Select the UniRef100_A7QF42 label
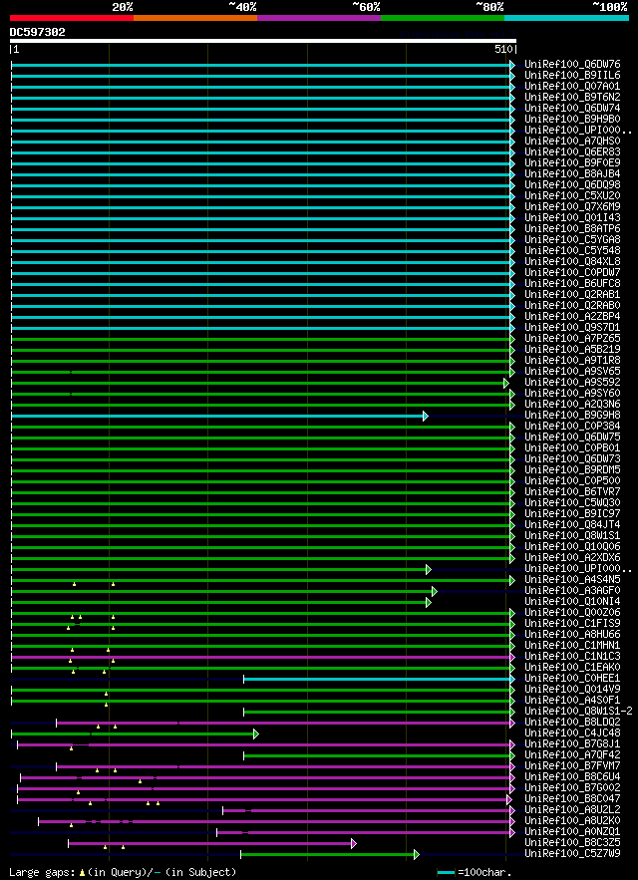638x880 pixels. 572,755
